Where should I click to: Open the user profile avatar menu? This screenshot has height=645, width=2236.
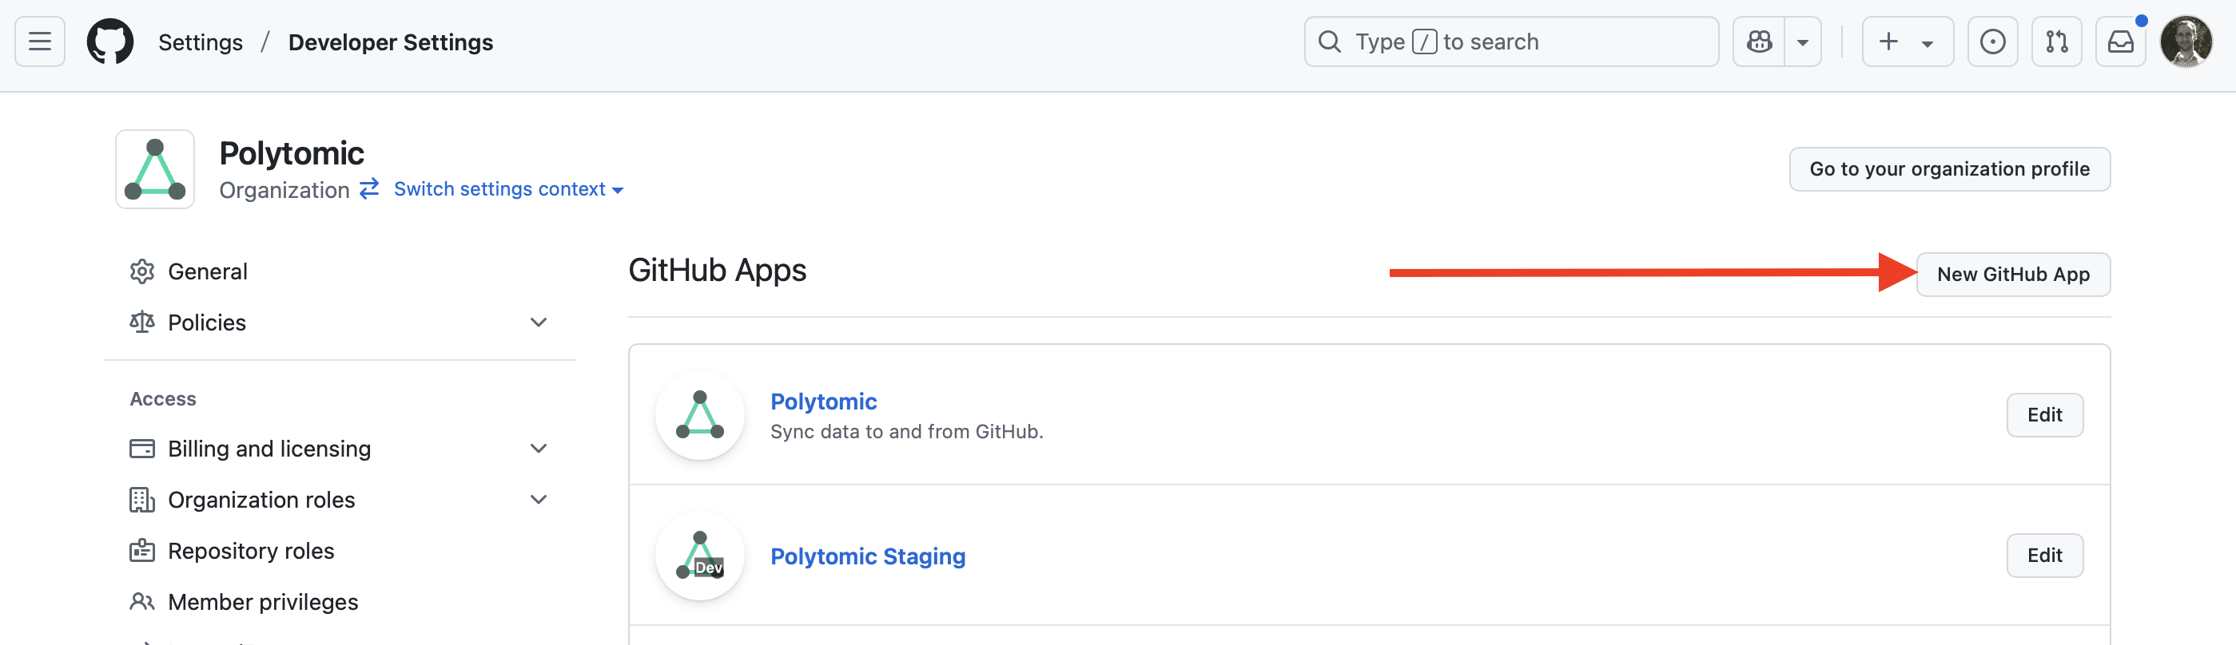[x=2186, y=42]
